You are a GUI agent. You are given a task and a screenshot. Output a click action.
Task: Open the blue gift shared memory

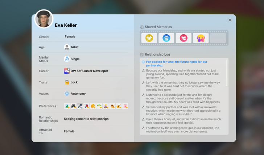pos(166,38)
